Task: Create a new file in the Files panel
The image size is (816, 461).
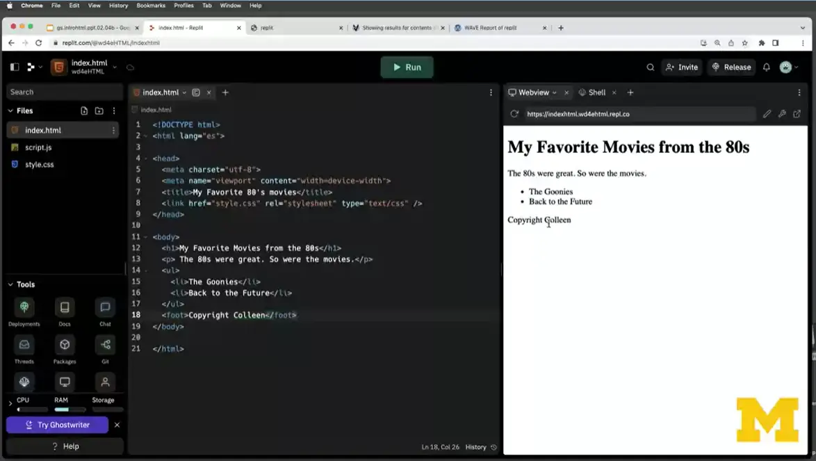Action: tap(83, 111)
